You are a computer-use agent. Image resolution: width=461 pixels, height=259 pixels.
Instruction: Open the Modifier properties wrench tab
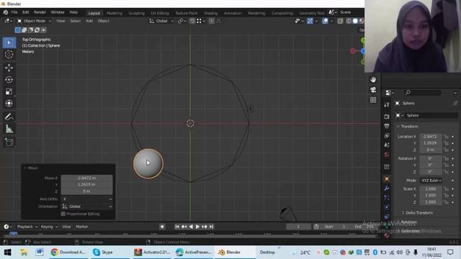tap(387, 188)
